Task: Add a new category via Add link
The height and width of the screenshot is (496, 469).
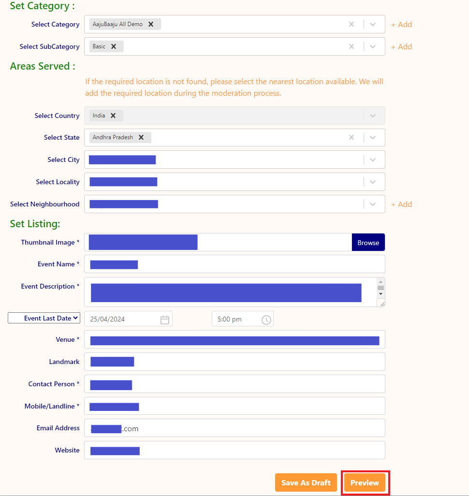Action: 402,24
